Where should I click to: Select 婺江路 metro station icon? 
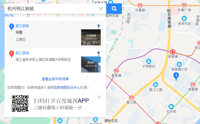point(131,97)
